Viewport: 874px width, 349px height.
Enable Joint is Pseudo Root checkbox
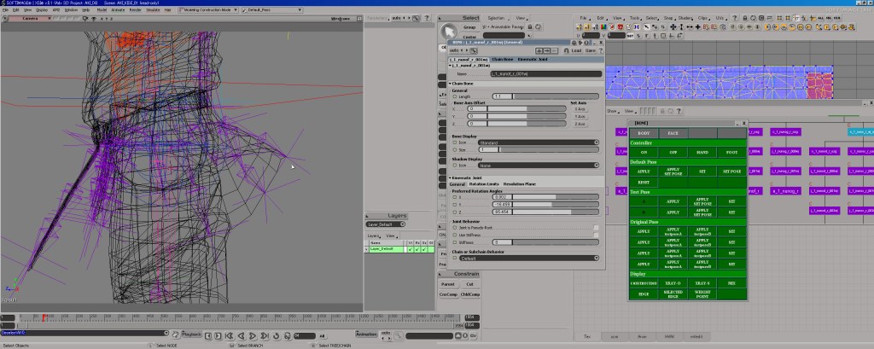pos(595,228)
